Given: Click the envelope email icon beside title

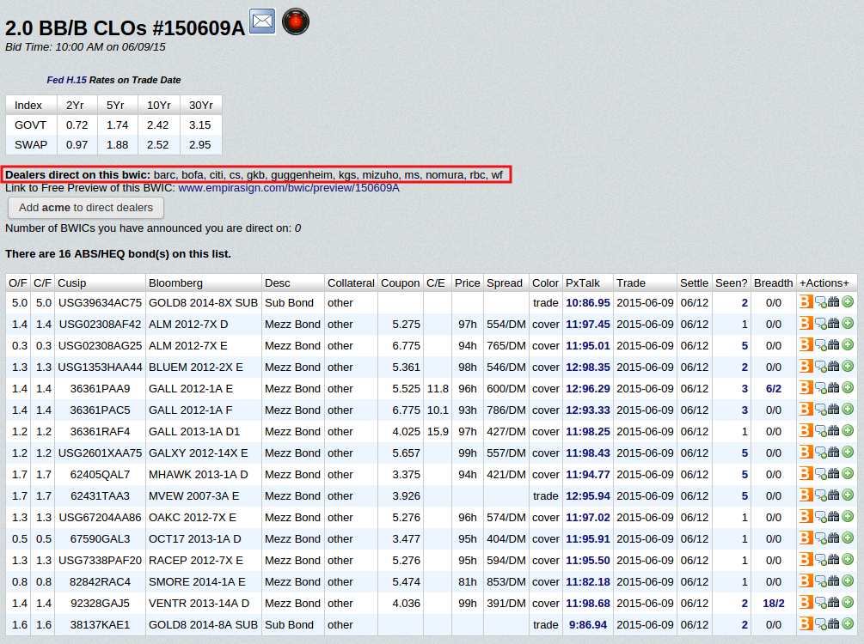Looking at the screenshot, I should [262, 21].
